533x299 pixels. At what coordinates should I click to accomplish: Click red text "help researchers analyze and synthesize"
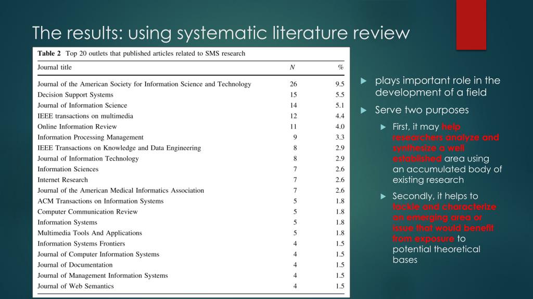[446, 143]
